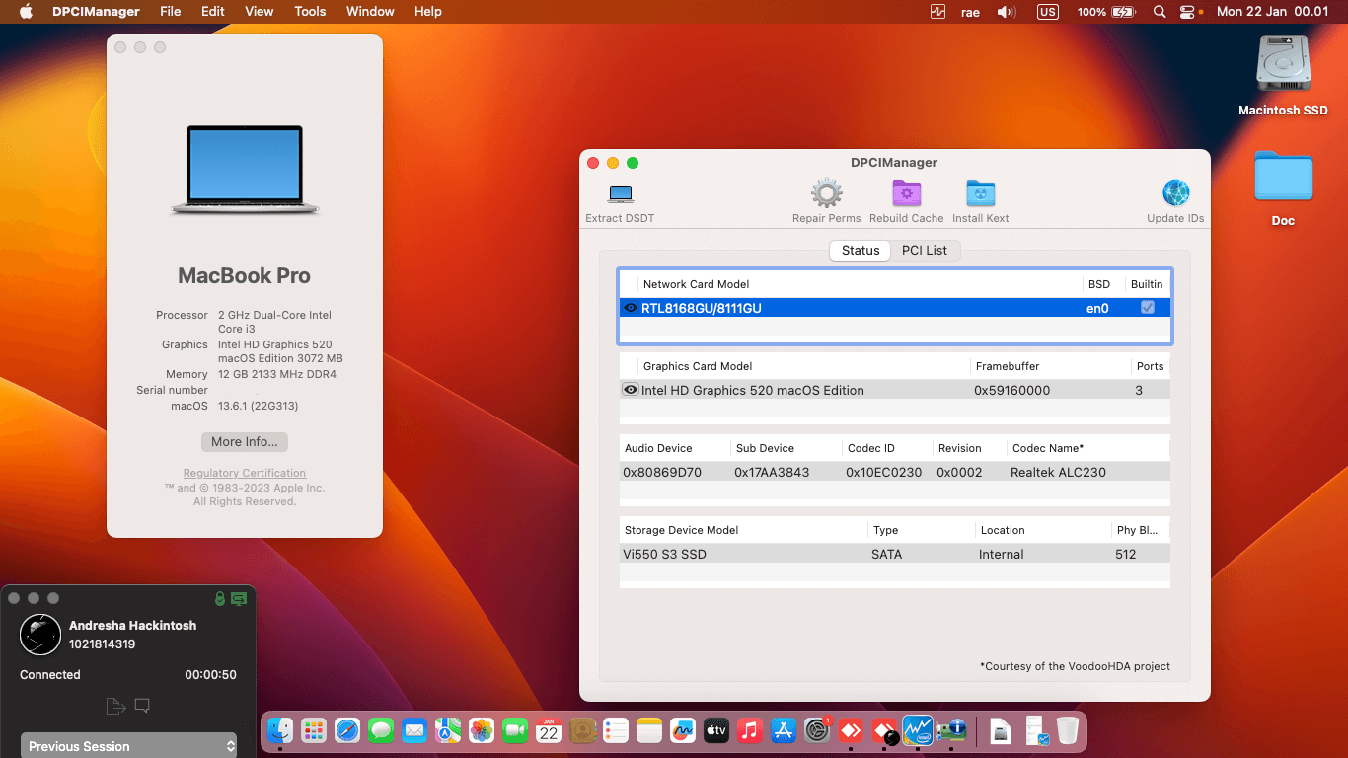The width and height of the screenshot is (1348, 758).
Task: Open the Tools menu
Action: [x=310, y=12]
